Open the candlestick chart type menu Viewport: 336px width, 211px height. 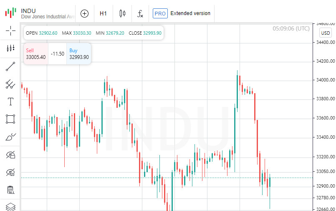(x=122, y=13)
